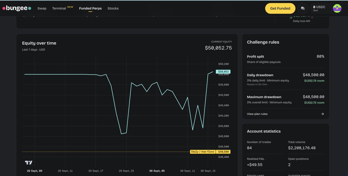Viewport: 348px width, 176px height.
Task: Click the $50,200 price axis label
Action: click(224, 64)
